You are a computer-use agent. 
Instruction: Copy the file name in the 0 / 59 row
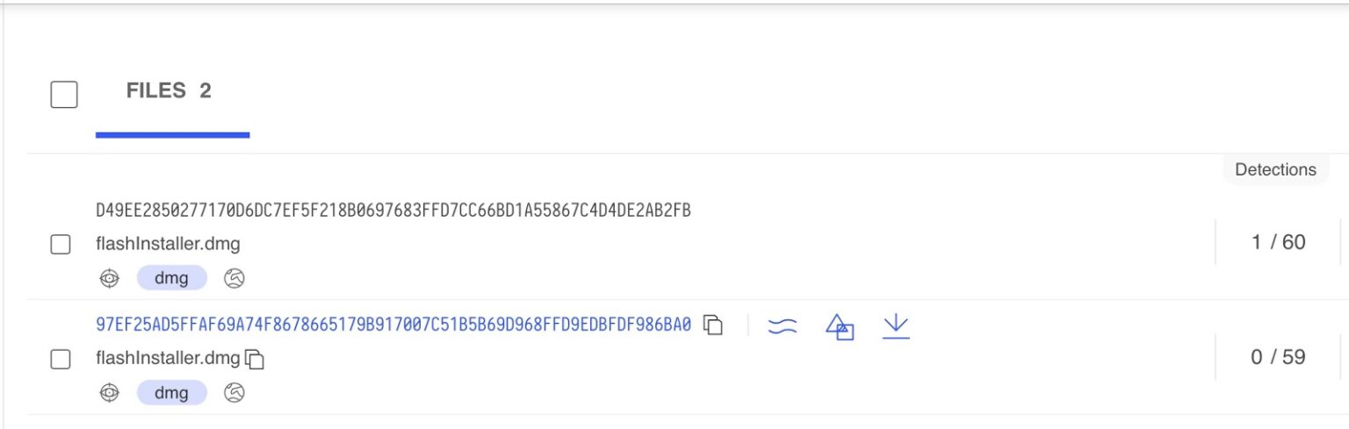tap(255, 359)
